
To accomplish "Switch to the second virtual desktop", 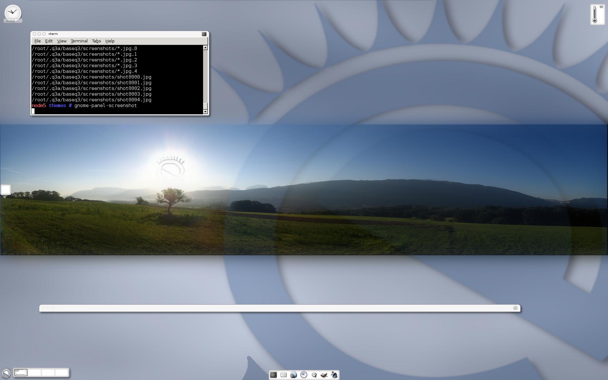I will pyautogui.click(x=35, y=373).
